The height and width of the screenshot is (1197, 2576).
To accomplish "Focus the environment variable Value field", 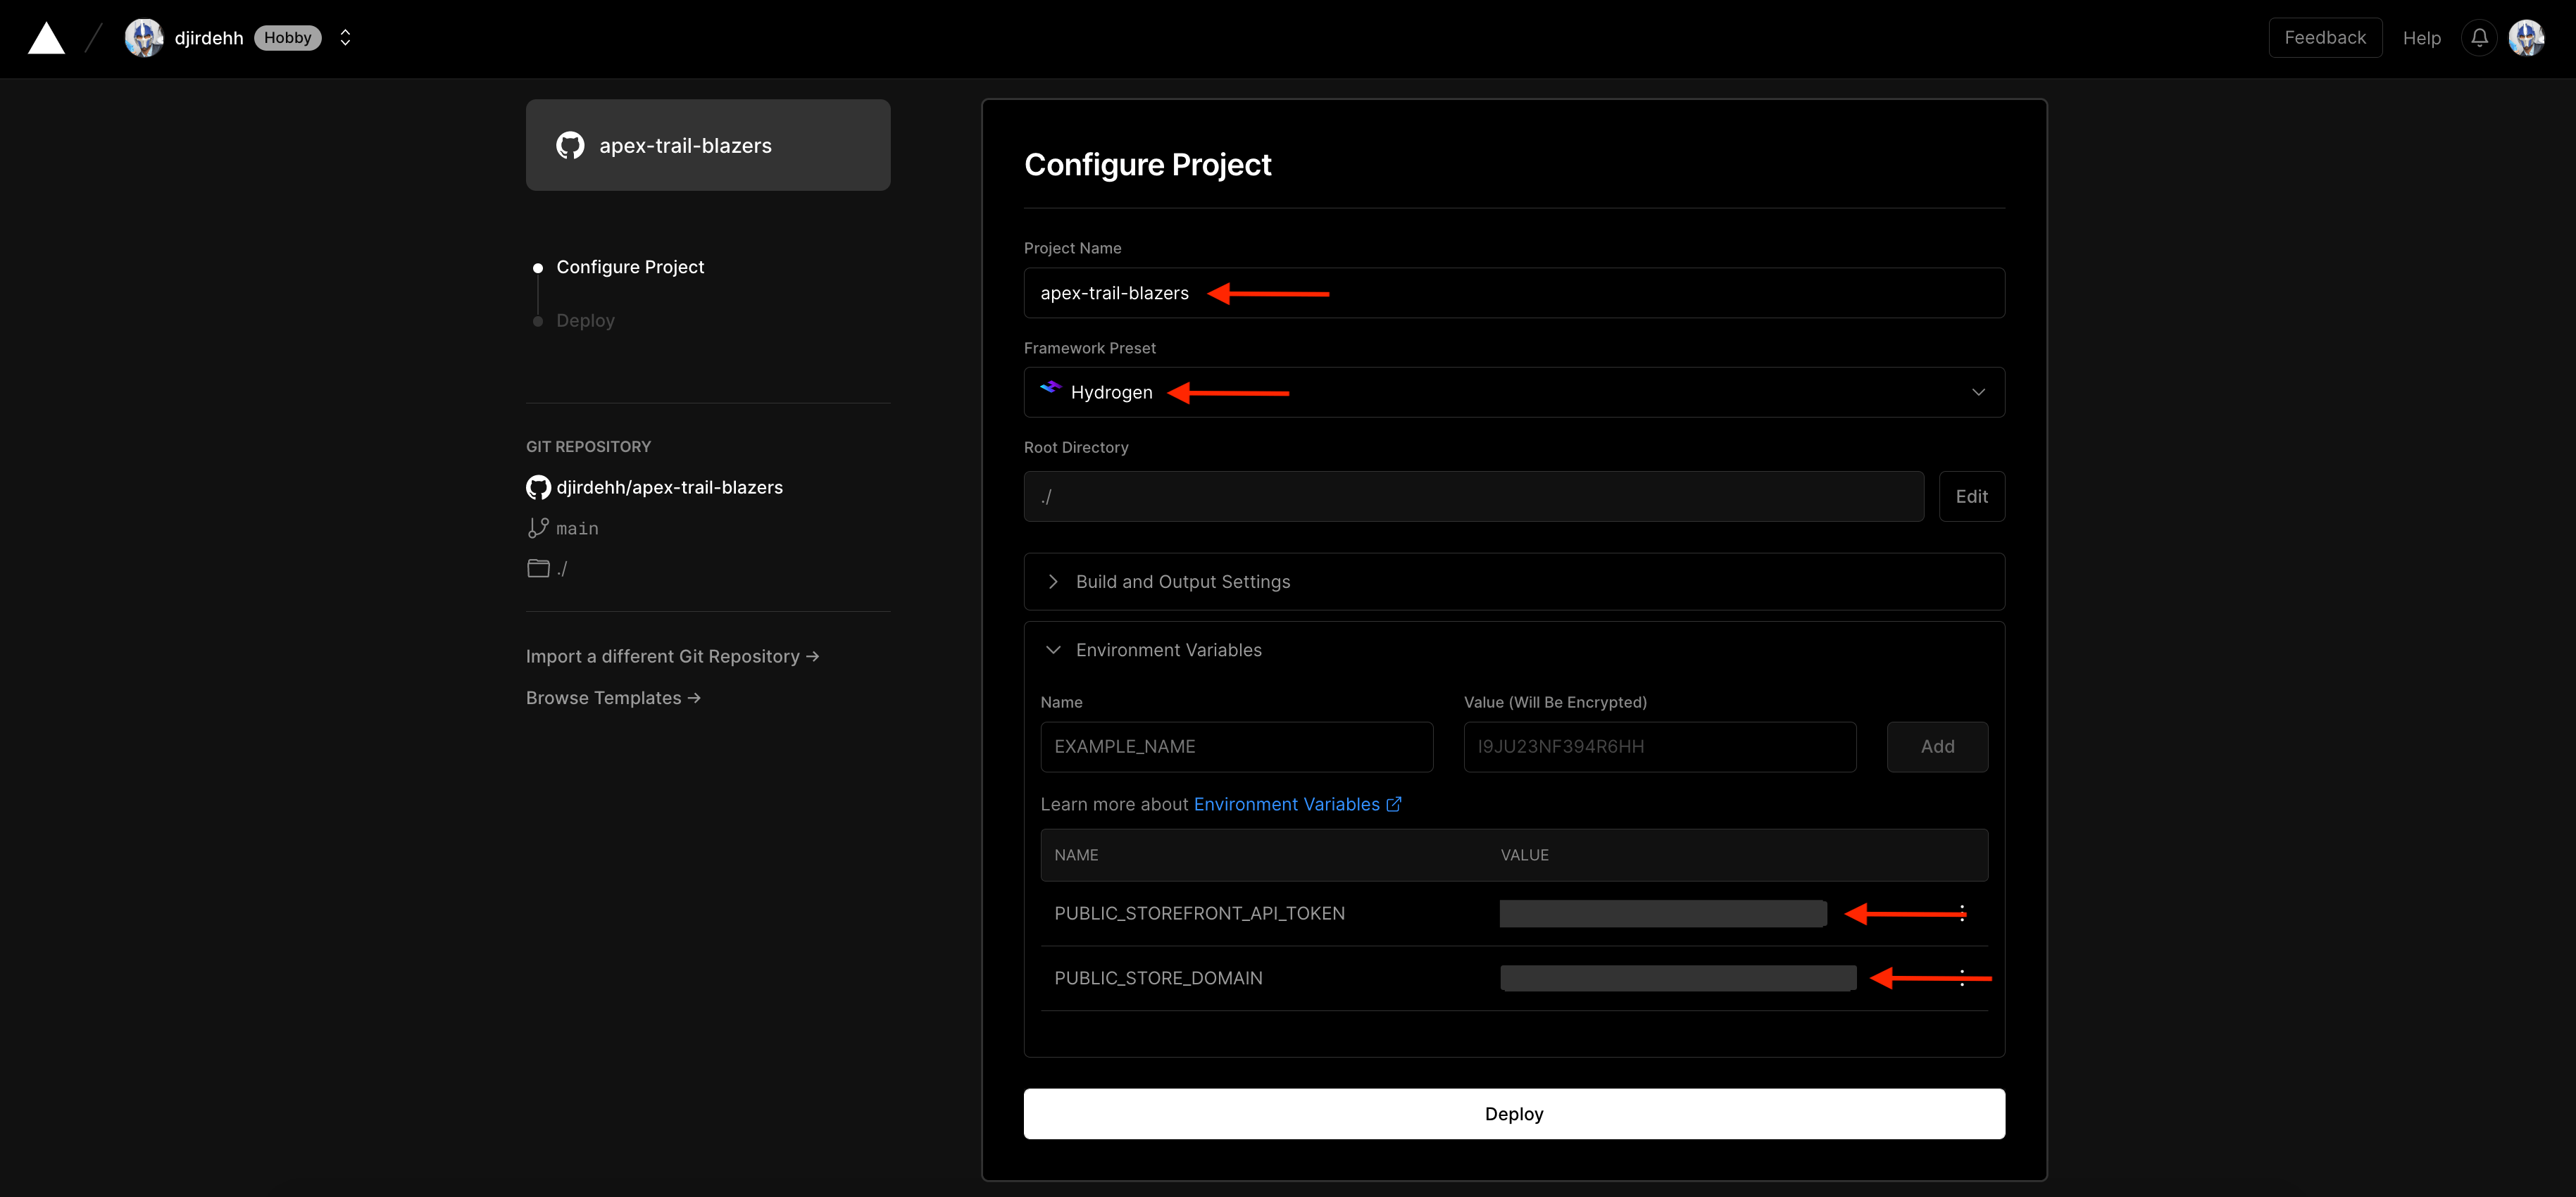I will click(1660, 747).
